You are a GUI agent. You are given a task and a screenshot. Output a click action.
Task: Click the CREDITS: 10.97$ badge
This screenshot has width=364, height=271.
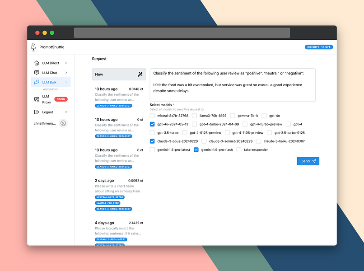[319, 47]
